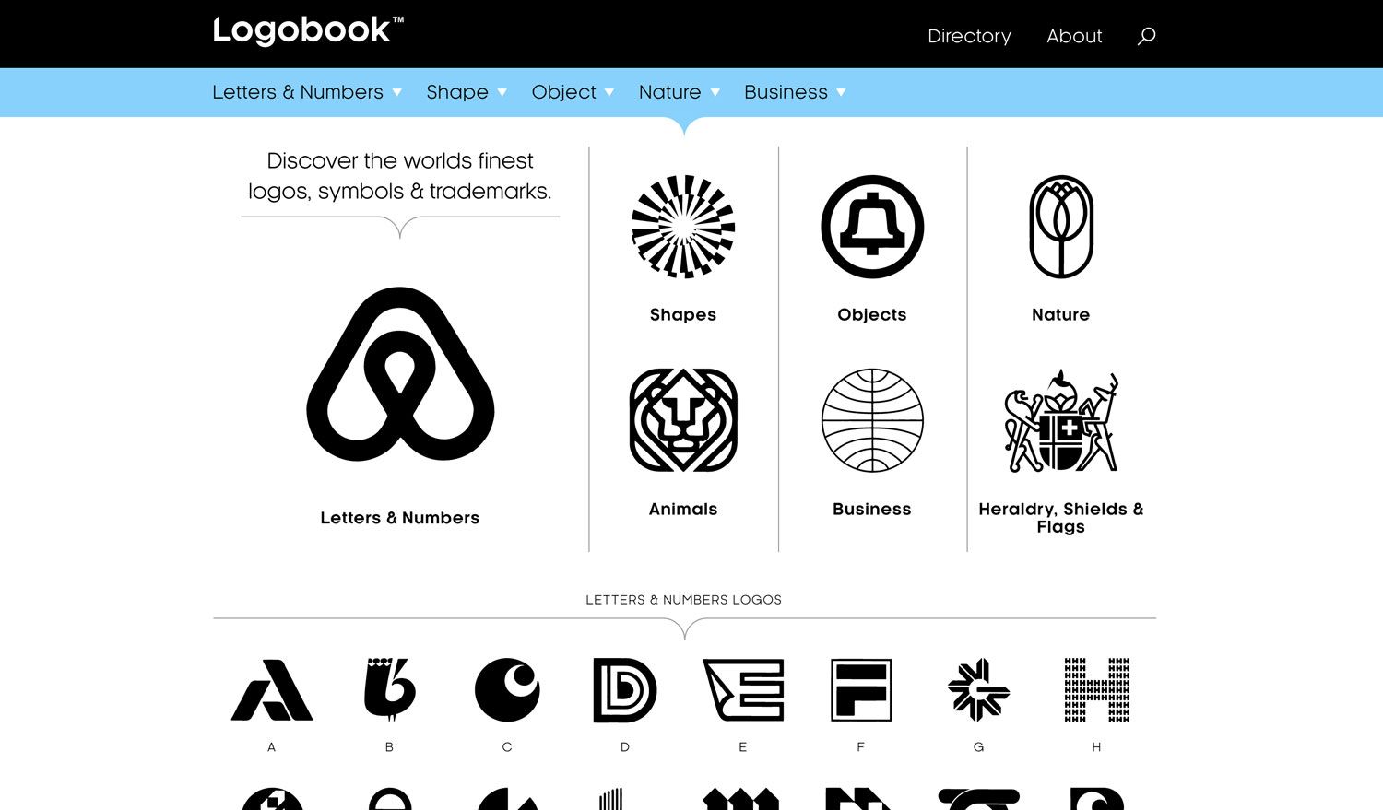The height and width of the screenshot is (810, 1383).
Task: Click the tulip Nature logo
Action: point(1061,227)
